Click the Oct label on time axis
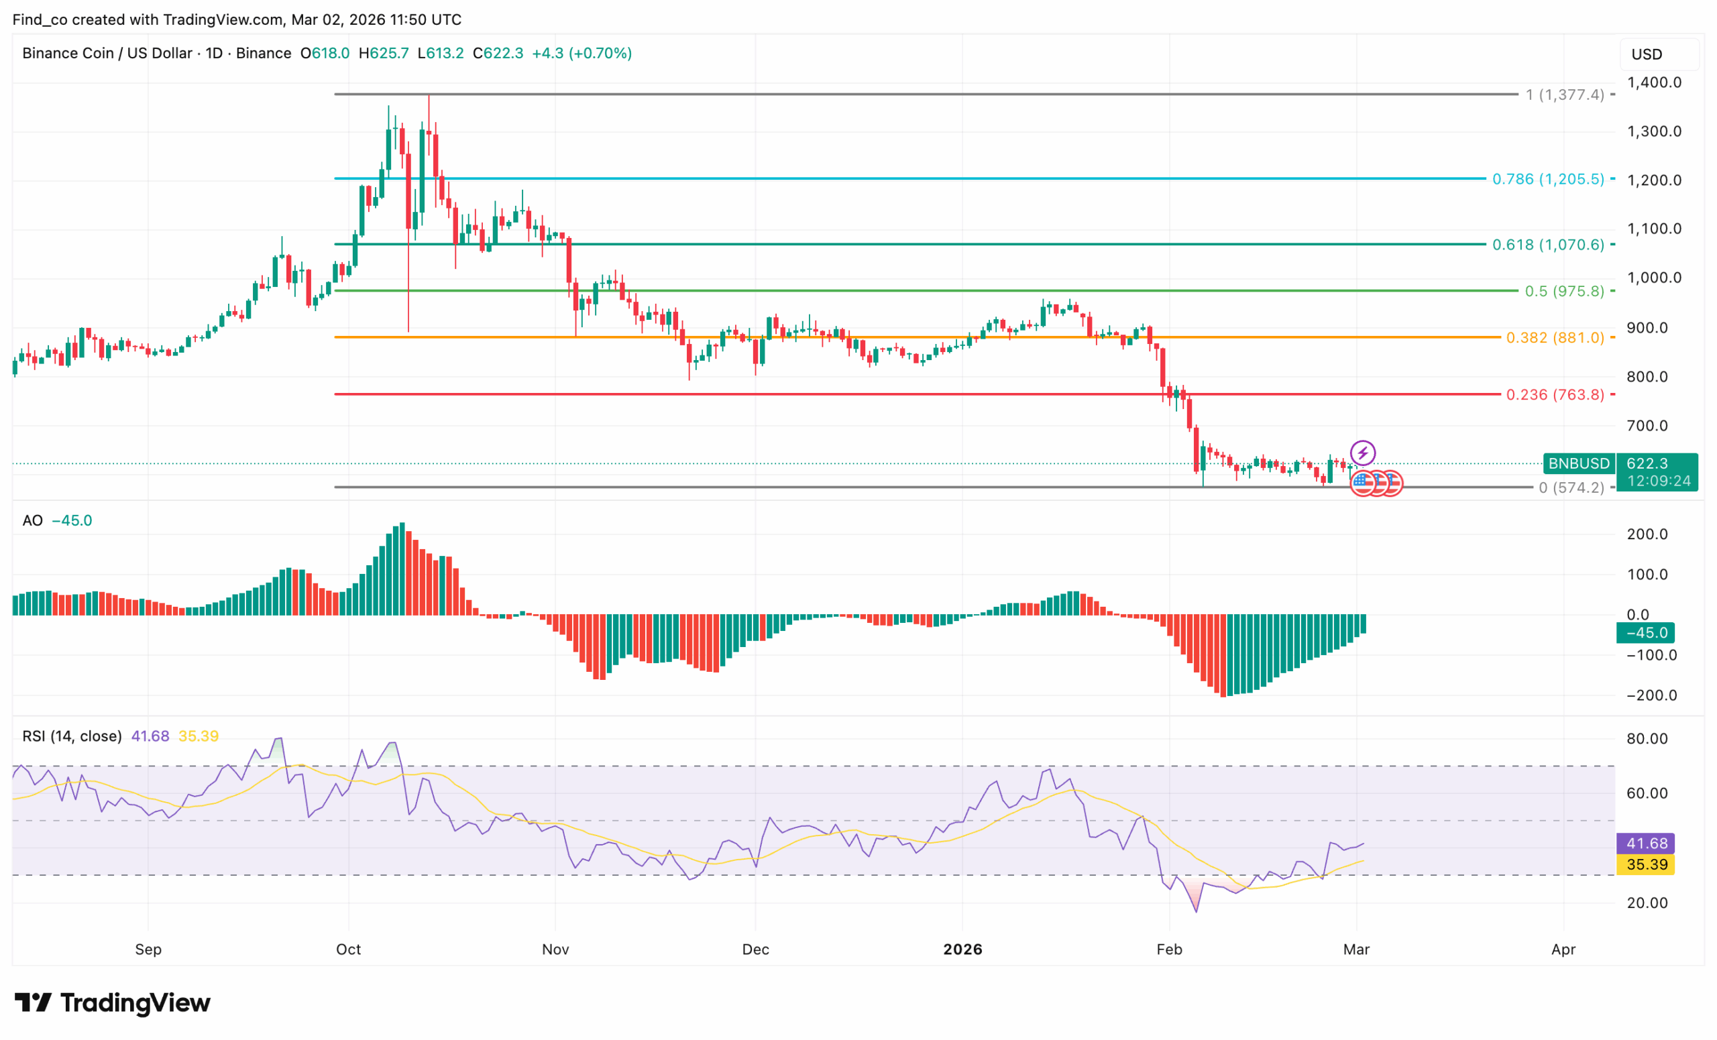This screenshot has height=1040, width=1717. [348, 949]
